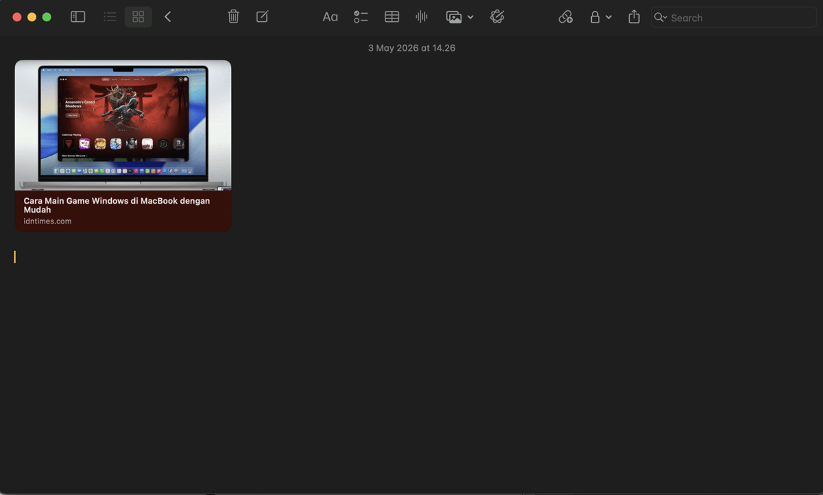Record audio with waveform icon
Viewport: 823px width, 495px height.
click(x=422, y=17)
